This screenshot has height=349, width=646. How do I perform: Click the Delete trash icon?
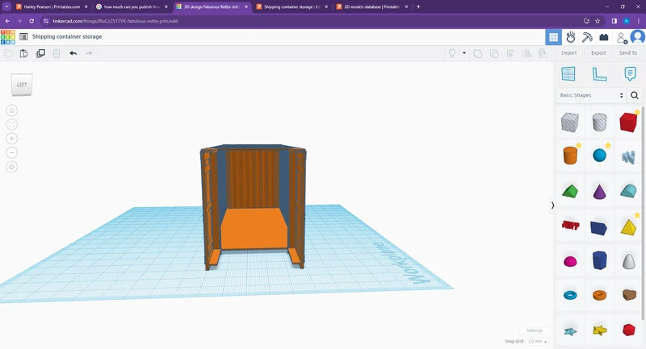(57, 53)
